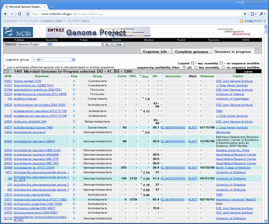
Task: Open the page menu icon
Action: click(x=253, y=14)
